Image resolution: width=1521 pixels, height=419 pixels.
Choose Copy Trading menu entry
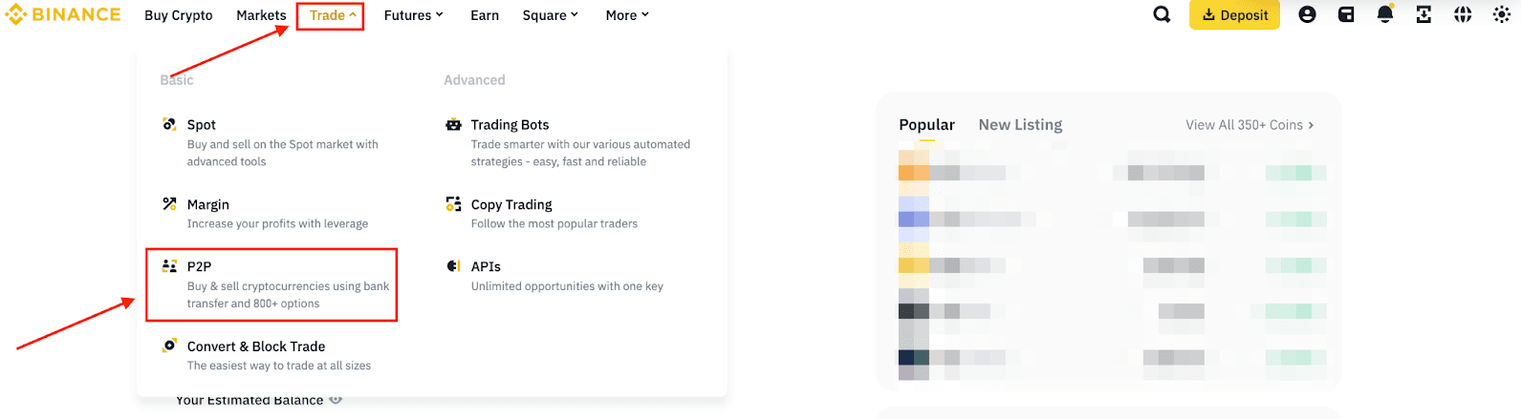[x=511, y=205]
